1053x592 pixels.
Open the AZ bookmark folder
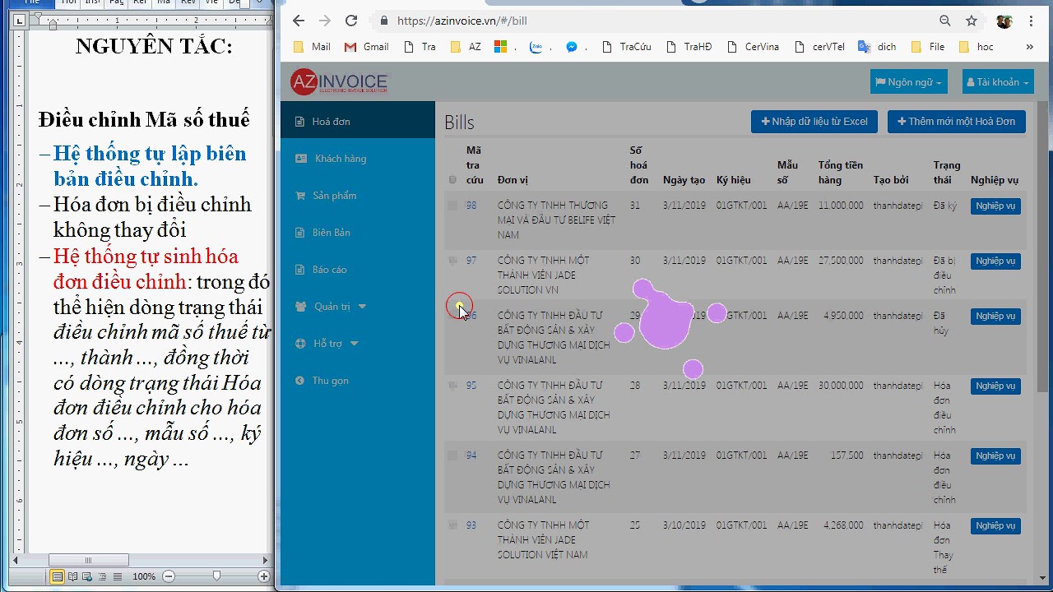coord(466,47)
